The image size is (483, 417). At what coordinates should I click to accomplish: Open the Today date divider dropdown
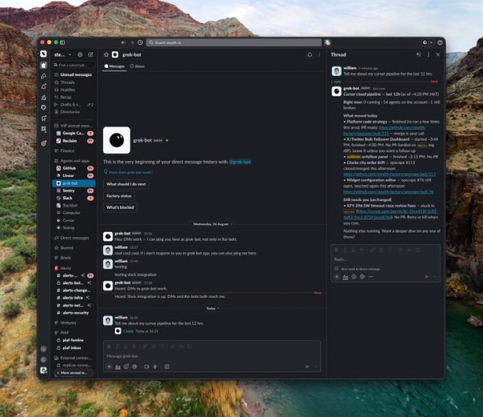click(212, 308)
